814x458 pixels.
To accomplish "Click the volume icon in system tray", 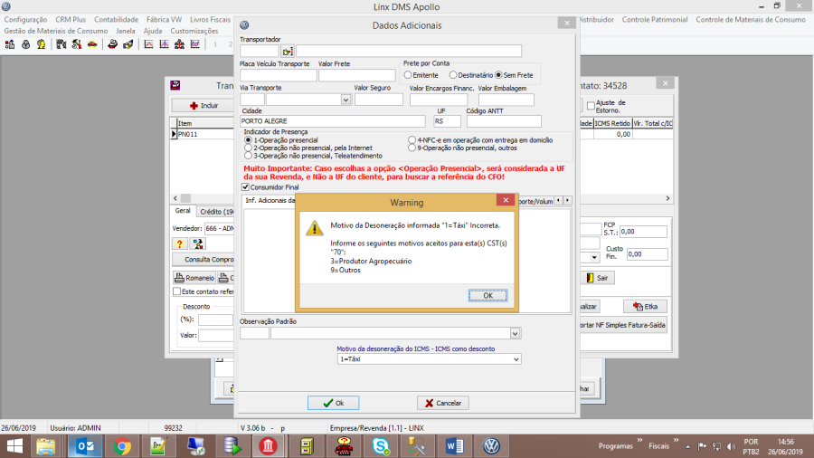I will [731, 446].
